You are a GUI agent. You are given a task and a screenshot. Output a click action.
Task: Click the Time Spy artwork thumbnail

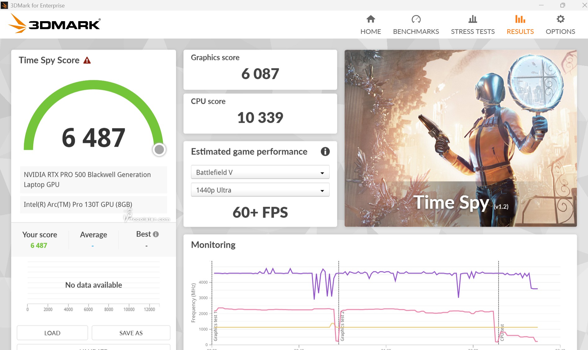(460, 138)
